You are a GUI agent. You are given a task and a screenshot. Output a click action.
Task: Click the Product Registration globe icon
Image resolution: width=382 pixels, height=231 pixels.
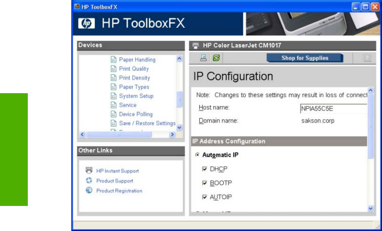[x=89, y=190]
